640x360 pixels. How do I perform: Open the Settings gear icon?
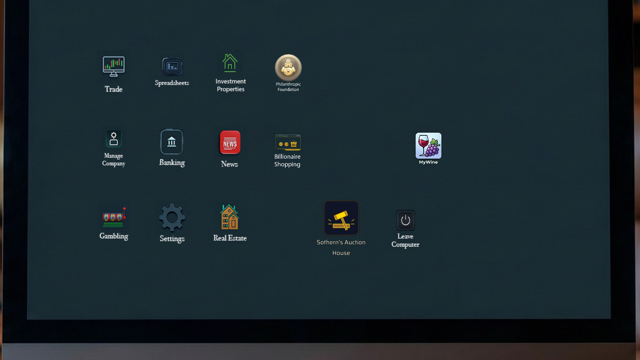point(172,218)
